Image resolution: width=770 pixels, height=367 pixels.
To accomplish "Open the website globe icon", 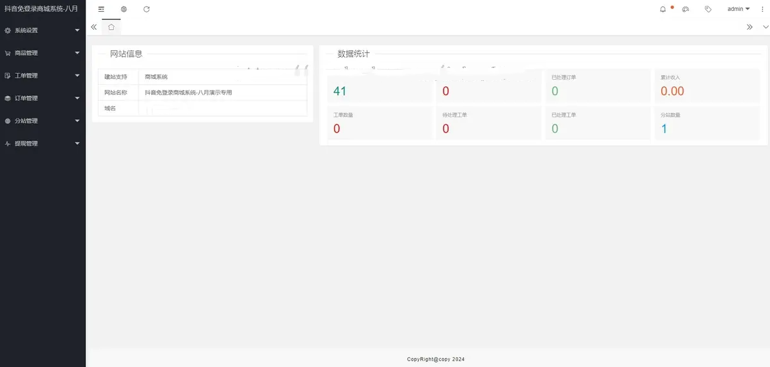I will point(124,9).
